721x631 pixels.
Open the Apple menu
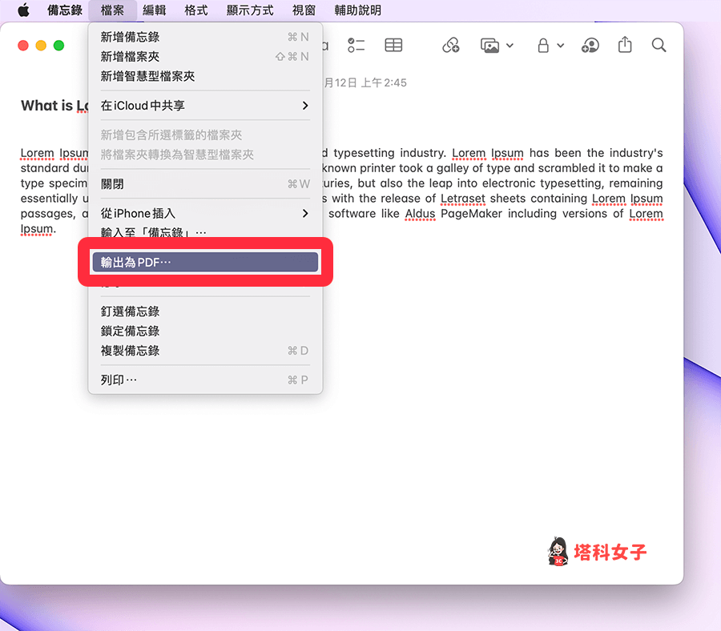click(23, 10)
